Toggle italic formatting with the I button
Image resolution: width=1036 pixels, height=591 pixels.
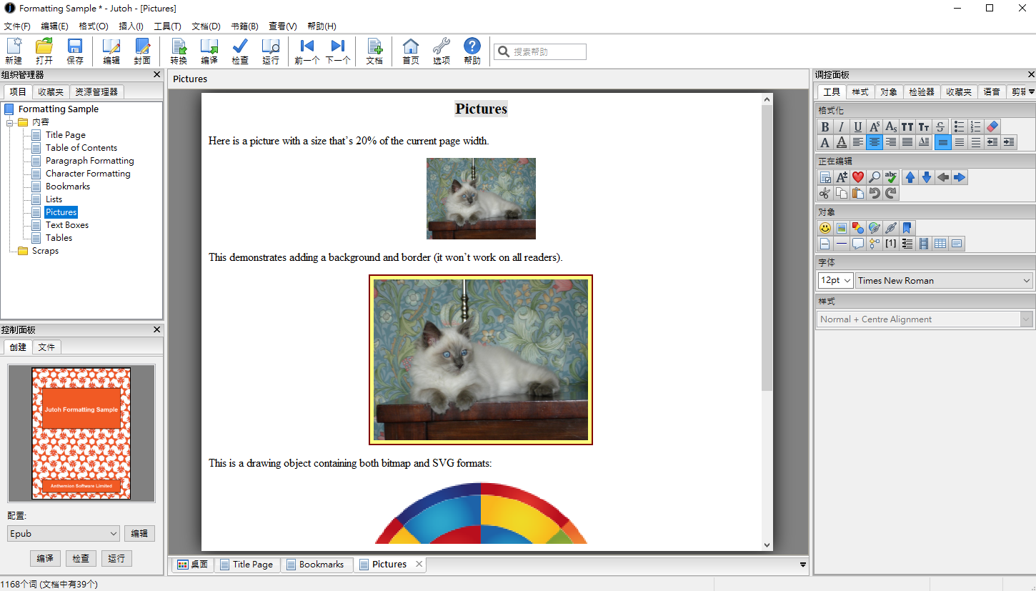coord(842,126)
